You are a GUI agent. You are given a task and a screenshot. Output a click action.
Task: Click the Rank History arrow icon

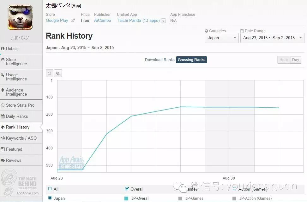pyautogui.click(x=3, y=127)
